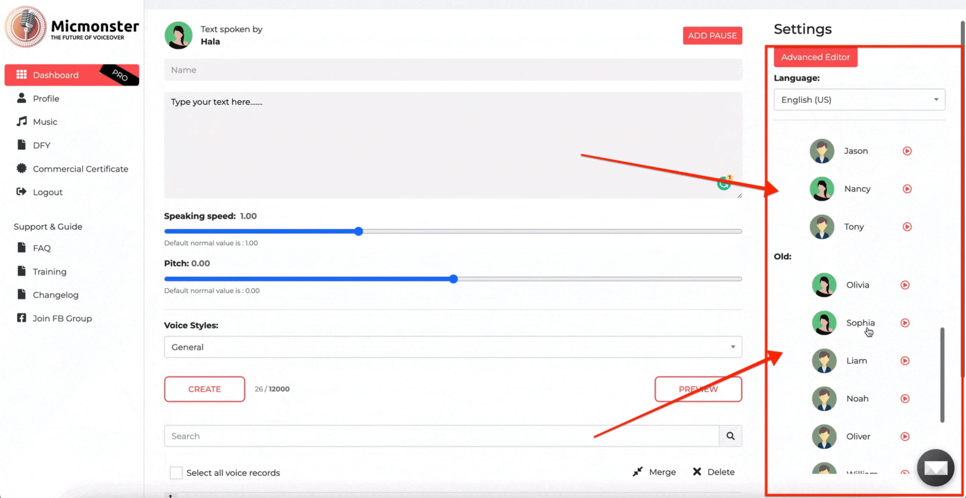Image resolution: width=966 pixels, height=498 pixels.
Task: Click the DFY document icon
Action: click(22, 145)
